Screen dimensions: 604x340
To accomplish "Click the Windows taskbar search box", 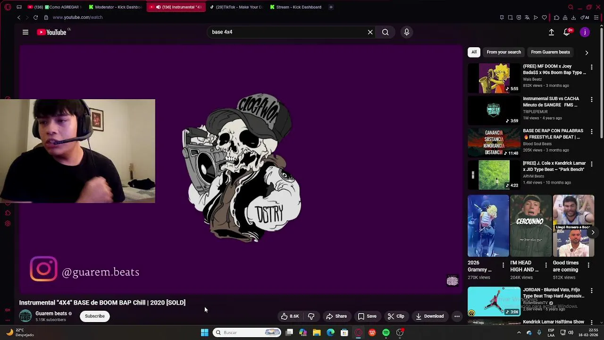I will click(x=248, y=332).
